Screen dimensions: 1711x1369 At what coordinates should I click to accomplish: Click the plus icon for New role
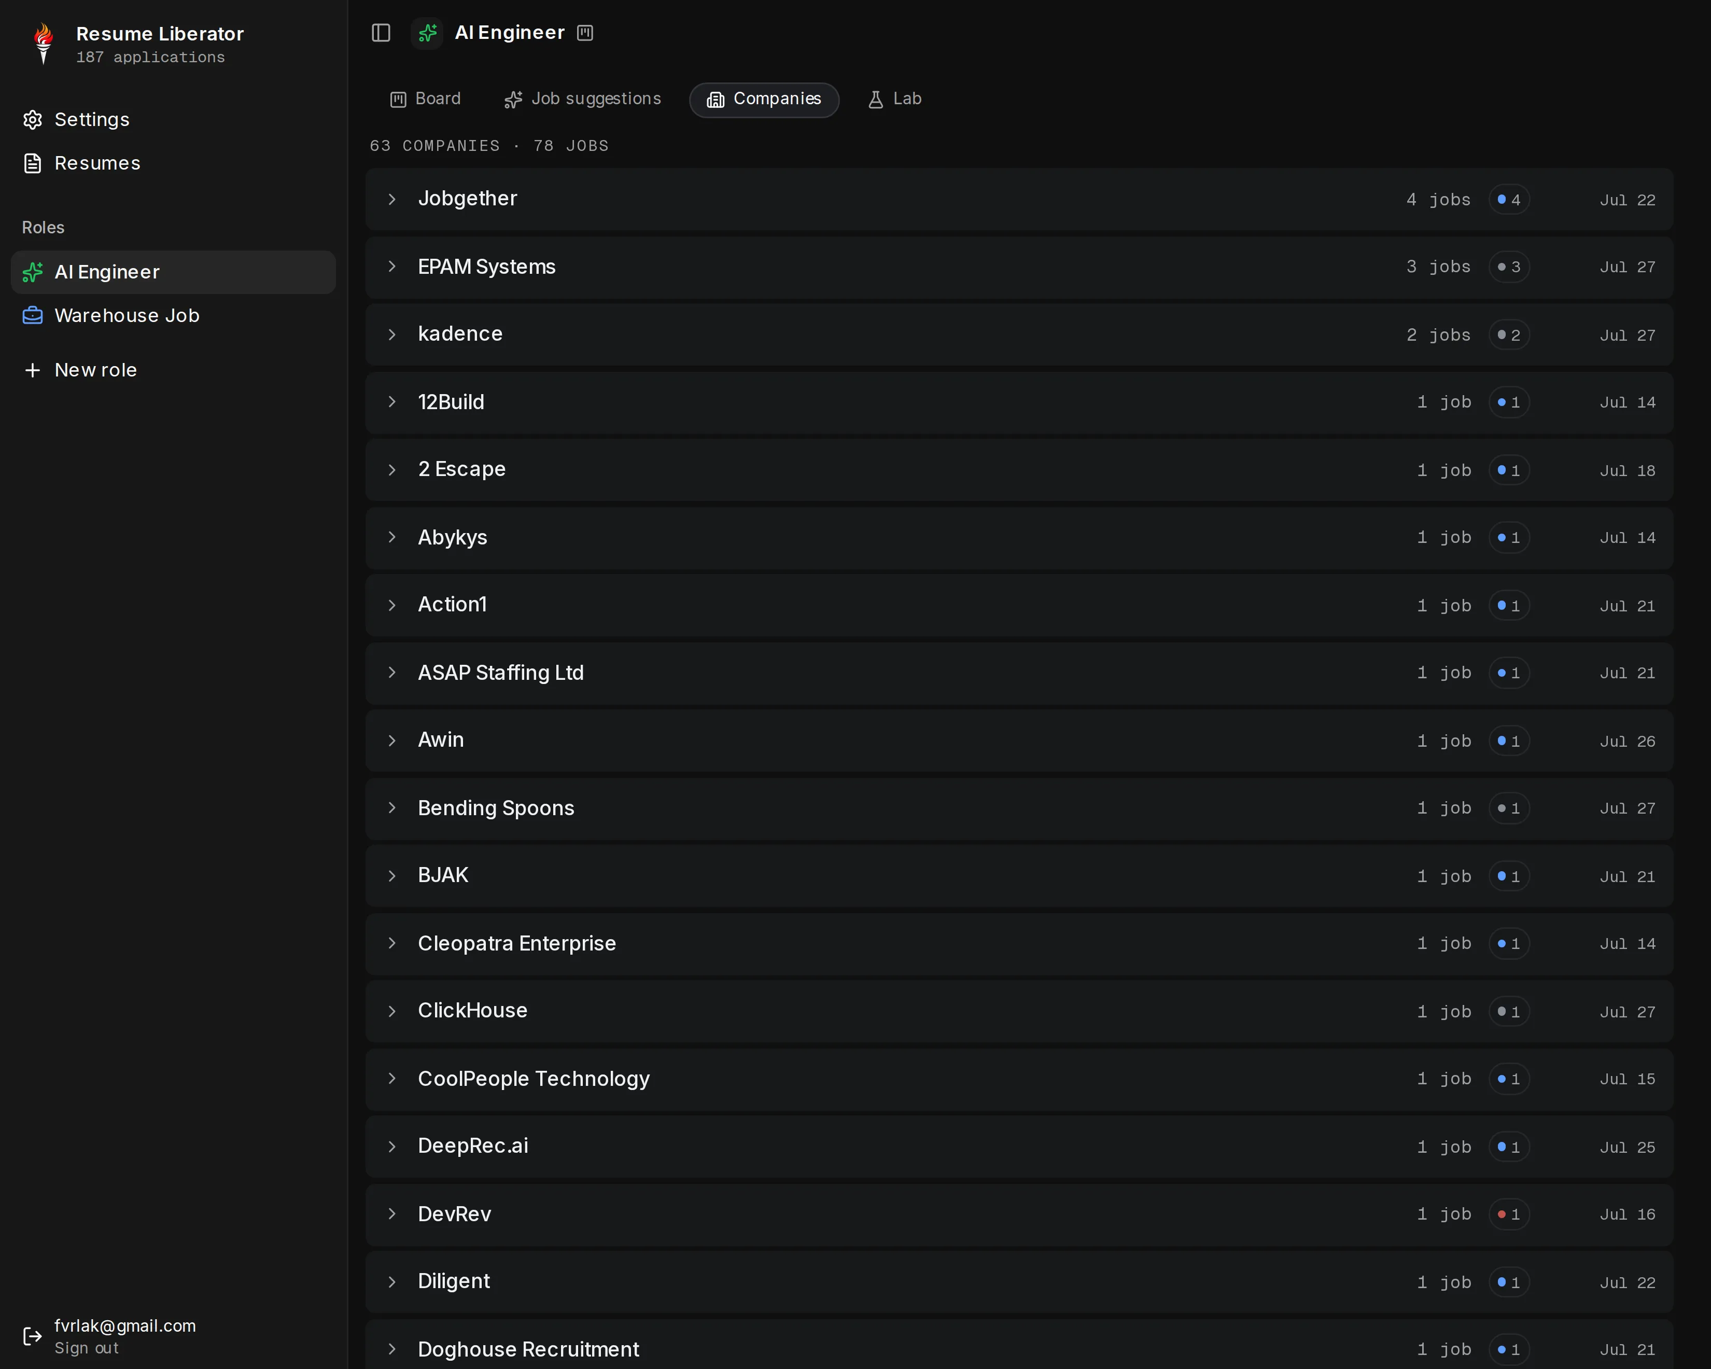coord(33,371)
